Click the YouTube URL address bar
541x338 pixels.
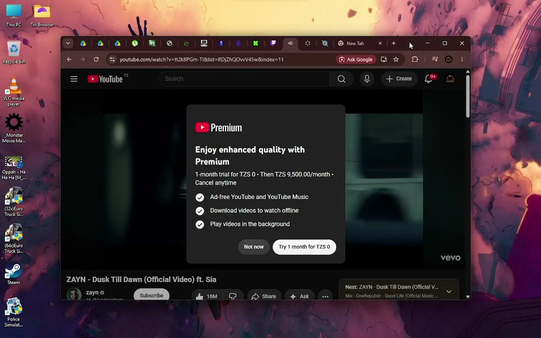pos(201,59)
